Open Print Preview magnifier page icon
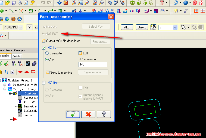Screen dimensions: 206x138 26,3
